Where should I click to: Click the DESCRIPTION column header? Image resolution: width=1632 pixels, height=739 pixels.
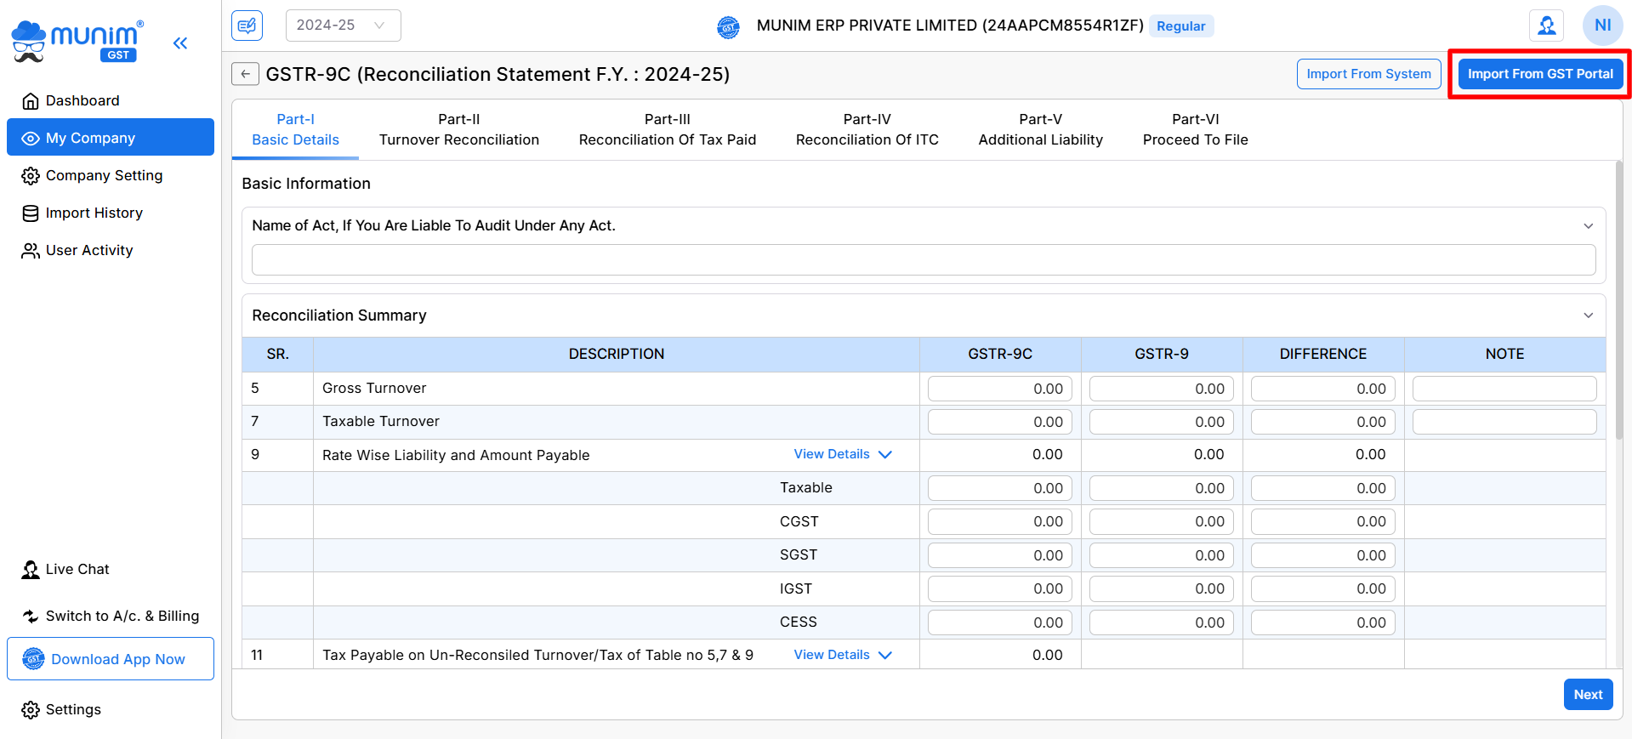(617, 354)
